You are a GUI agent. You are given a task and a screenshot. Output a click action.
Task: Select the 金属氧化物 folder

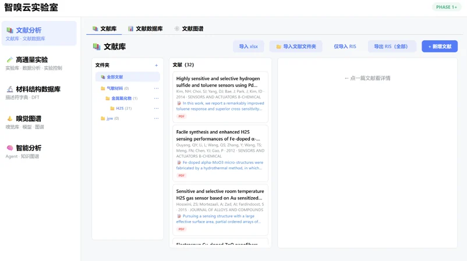pos(121,98)
